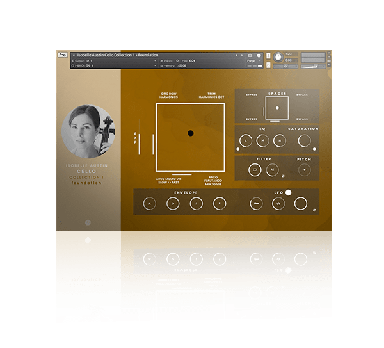
Task: Select the CIRC BOW HARMONICS label
Action: (x=168, y=95)
